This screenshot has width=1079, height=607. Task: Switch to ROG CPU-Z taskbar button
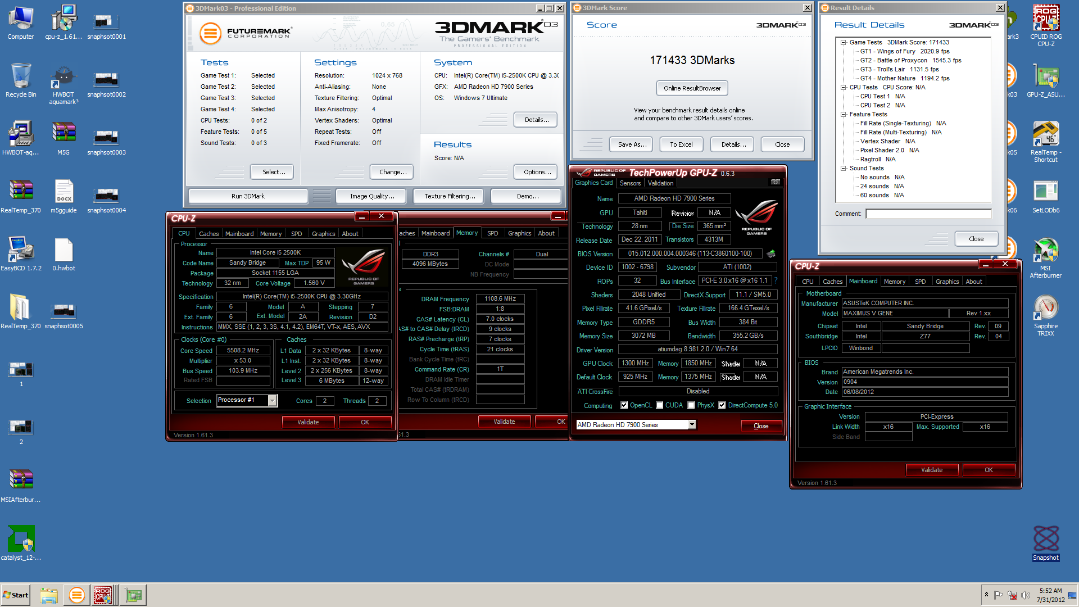click(104, 595)
